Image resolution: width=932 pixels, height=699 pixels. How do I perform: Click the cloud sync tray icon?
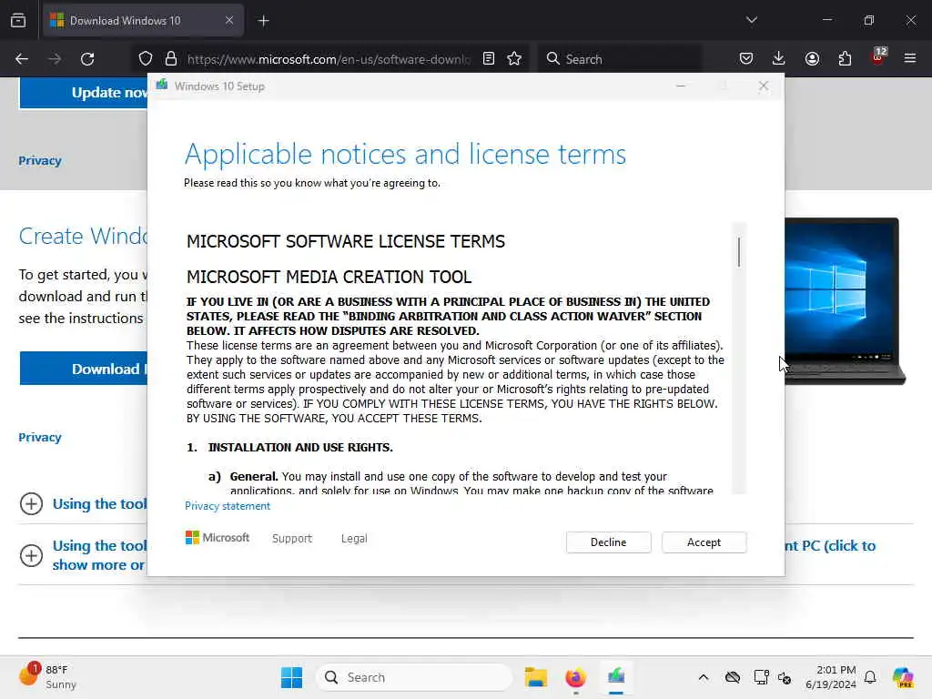tap(733, 677)
